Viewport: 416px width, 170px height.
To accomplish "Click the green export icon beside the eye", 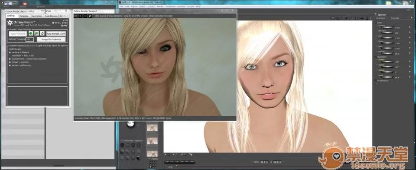I will tap(36, 33).
